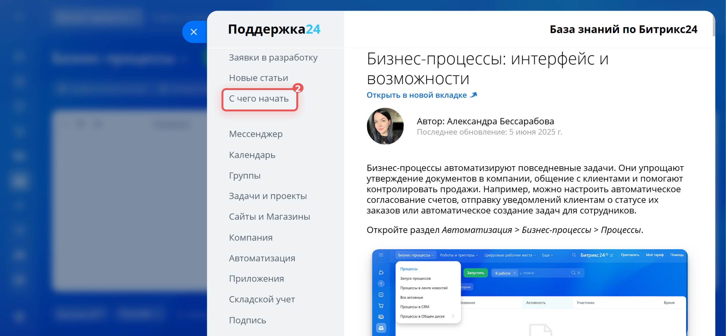Open the Бизнес-процессы dropdown
The image size is (726, 336).
[415, 255]
